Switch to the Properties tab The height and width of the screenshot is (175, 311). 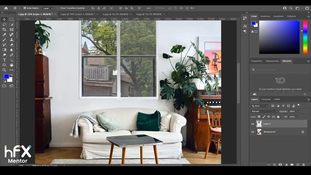click(257, 61)
